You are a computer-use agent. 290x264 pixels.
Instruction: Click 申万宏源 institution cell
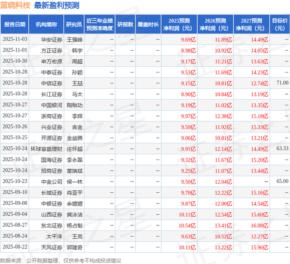tap(52, 61)
